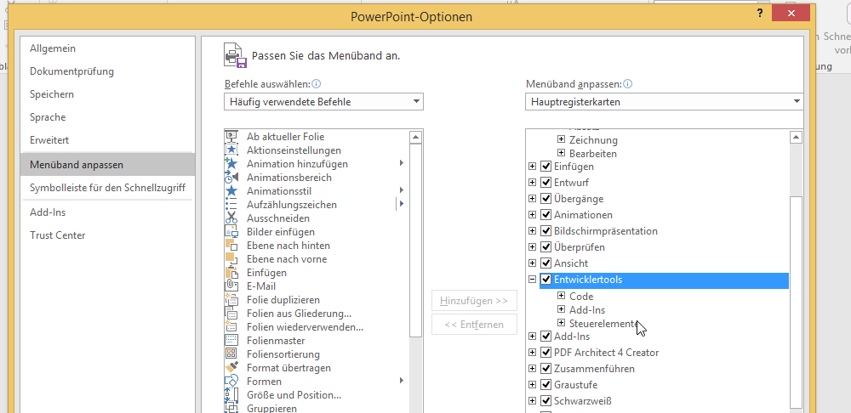The width and height of the screenshot is (851, 413).
Task: Uncheck the Ansicht checkbox
Action: (x=546, y=263)
